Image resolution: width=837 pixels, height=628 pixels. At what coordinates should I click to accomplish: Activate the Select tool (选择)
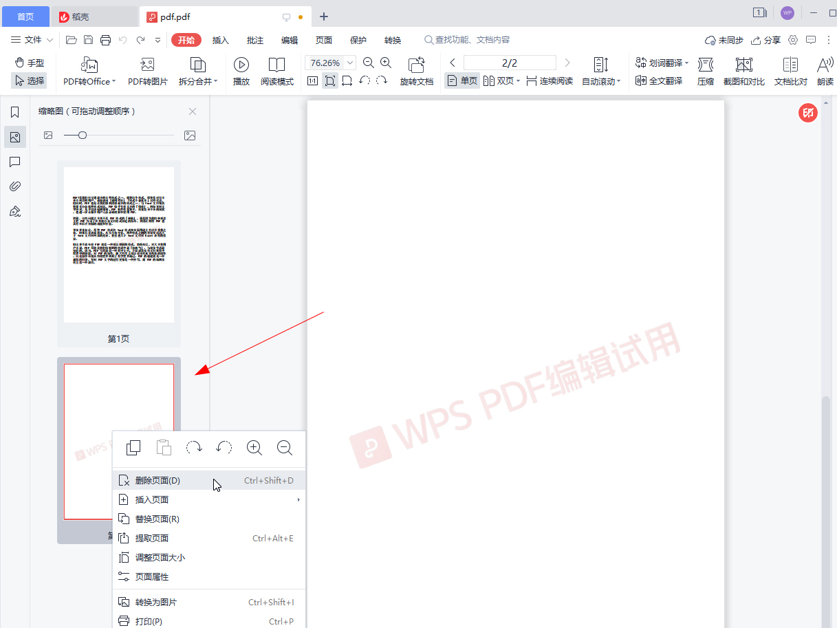click(x=29, y=80)
